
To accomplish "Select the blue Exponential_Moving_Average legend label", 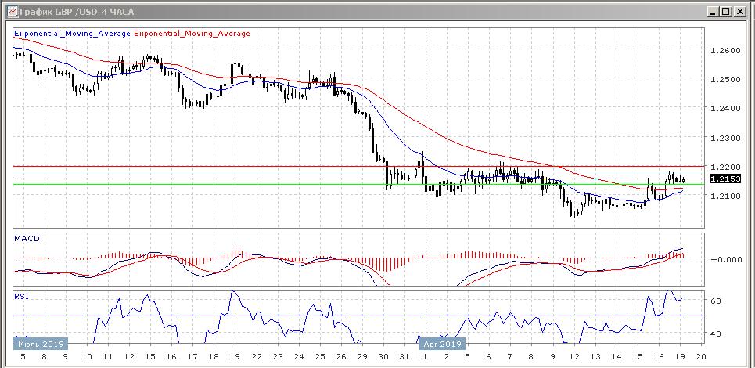I will [73, 34].
